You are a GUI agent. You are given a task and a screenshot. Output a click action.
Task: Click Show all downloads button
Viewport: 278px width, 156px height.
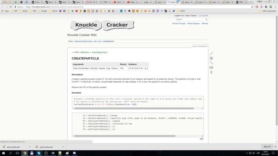coord(267,146)
